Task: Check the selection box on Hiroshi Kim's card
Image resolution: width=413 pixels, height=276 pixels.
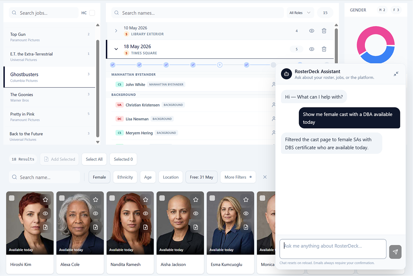Action: pos(12,198)
